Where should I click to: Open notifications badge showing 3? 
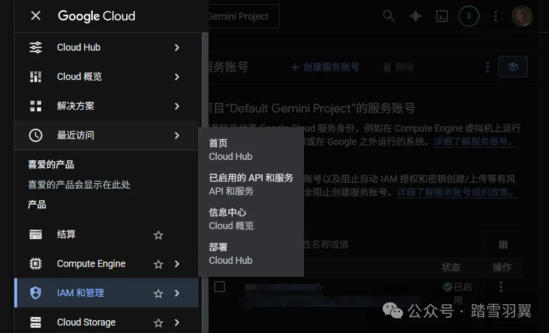tap(469, 16)
